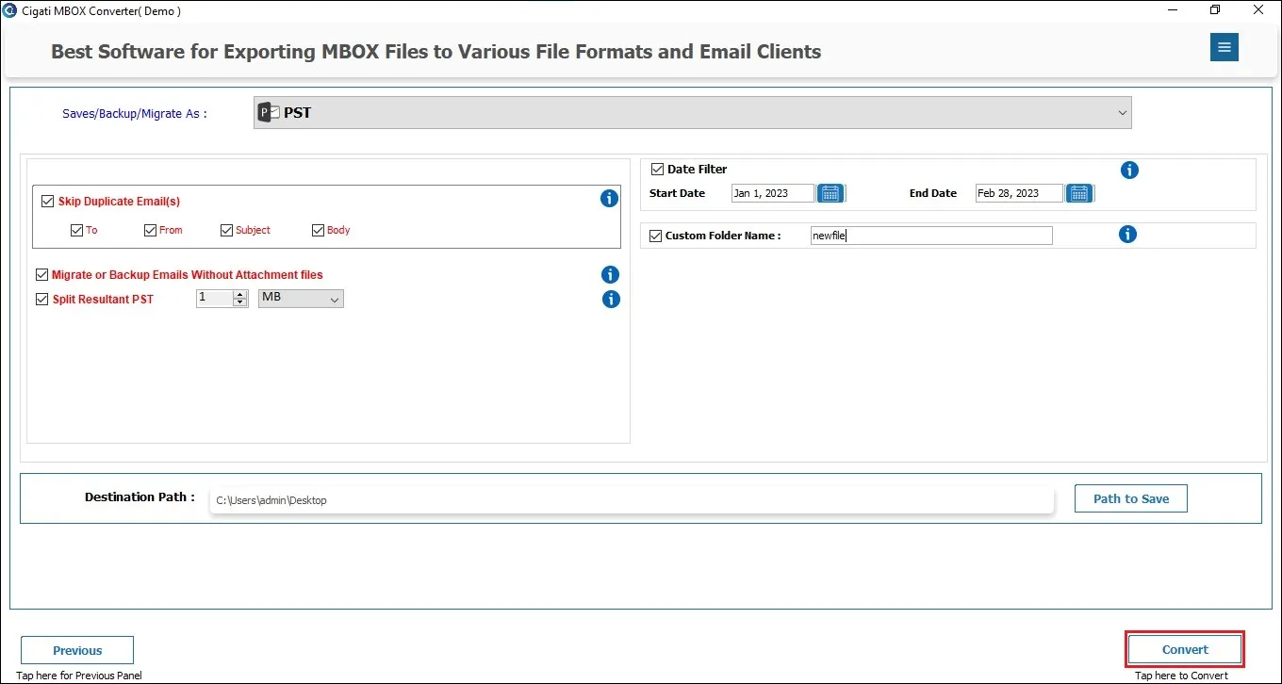This screenshot has width=1282, height=684.
Task: Uncheck the From duplicate criterion
Action: point(150,230)
